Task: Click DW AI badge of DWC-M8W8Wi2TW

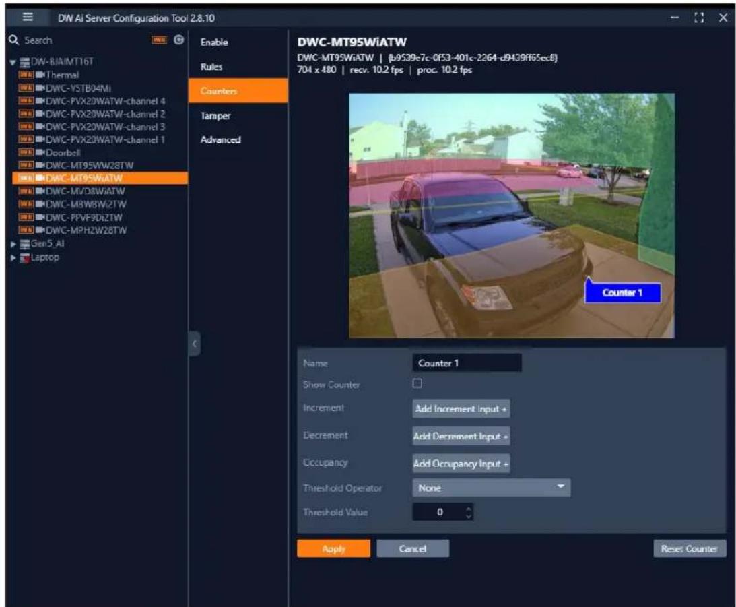Action: [26, 204]
